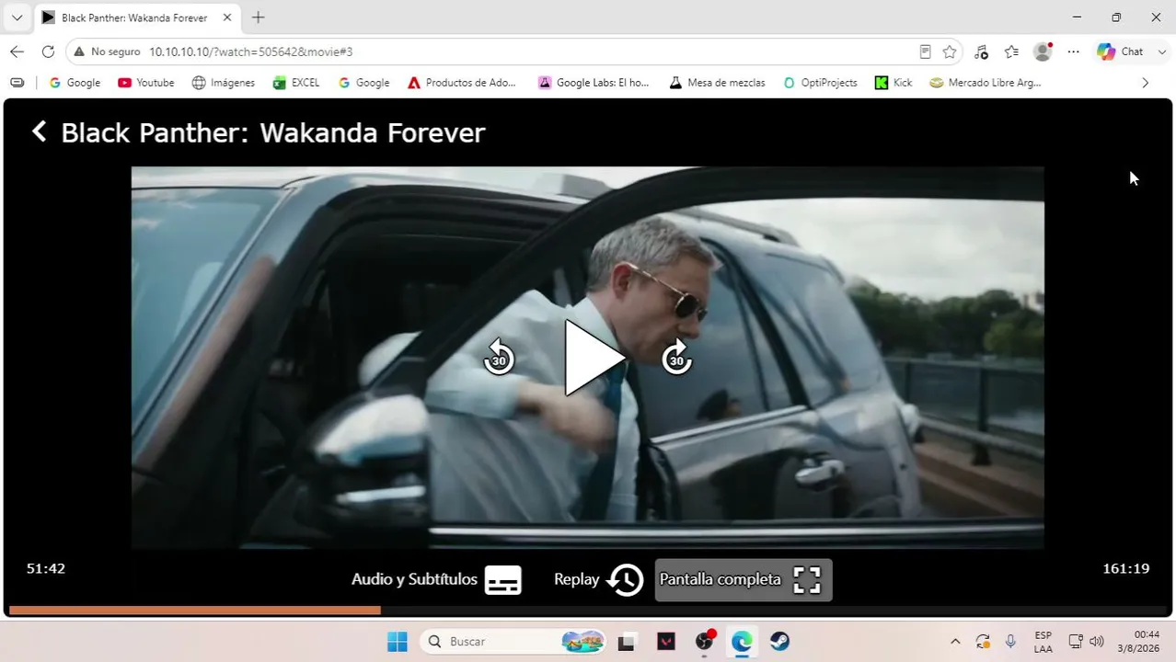The width and height of the screenshot is (1176, 662).
Task: Click the Buscar taskbar search box
Action: [x=514, y=641]
